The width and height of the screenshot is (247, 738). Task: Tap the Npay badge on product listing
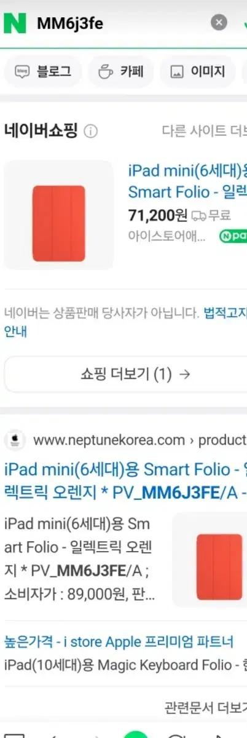coord(233,236)
